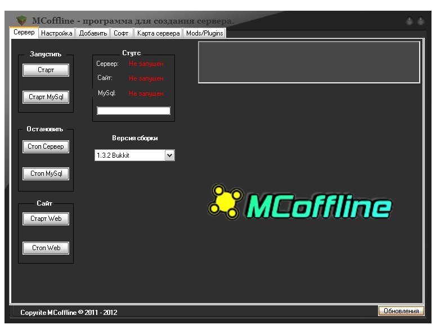Click the Minecraft grass block title icon
This screenshot has width=436, height=329.
tap(22, 21)
